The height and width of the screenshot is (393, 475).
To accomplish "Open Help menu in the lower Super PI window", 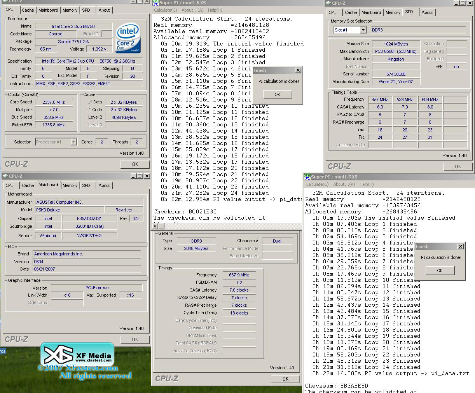I will click(366, 184).
